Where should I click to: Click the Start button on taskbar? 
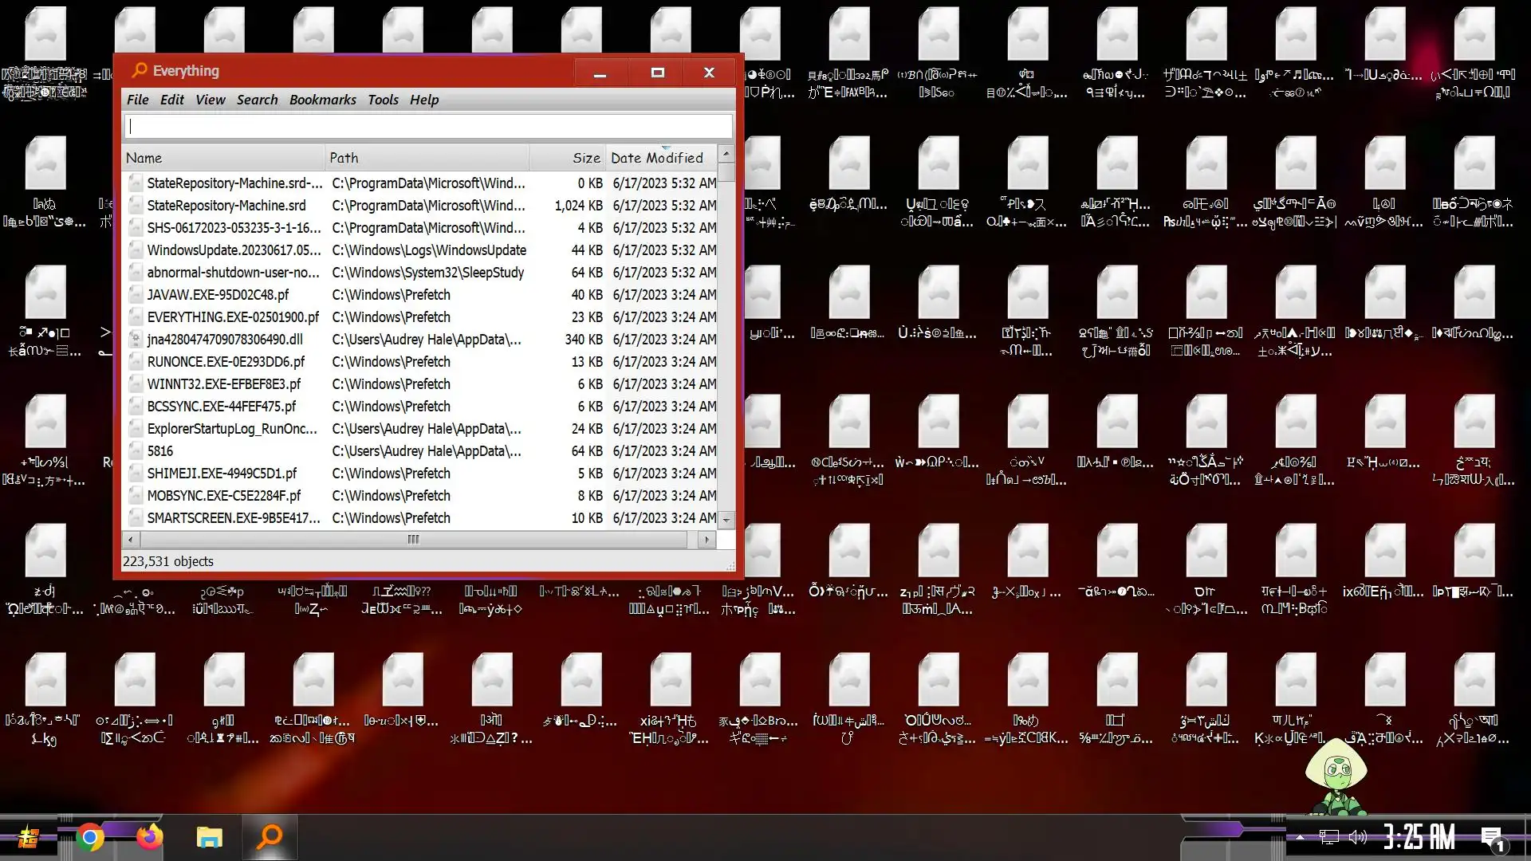tap(29, 837)
